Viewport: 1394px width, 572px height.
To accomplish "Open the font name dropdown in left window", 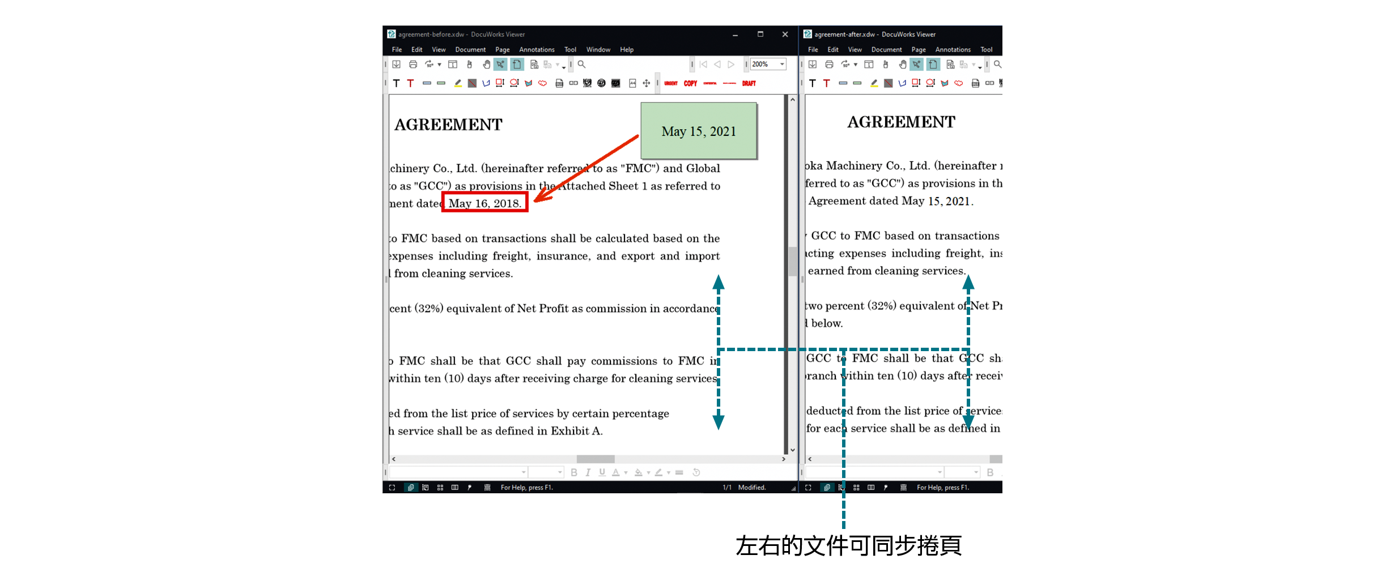I will coord(524,472).
